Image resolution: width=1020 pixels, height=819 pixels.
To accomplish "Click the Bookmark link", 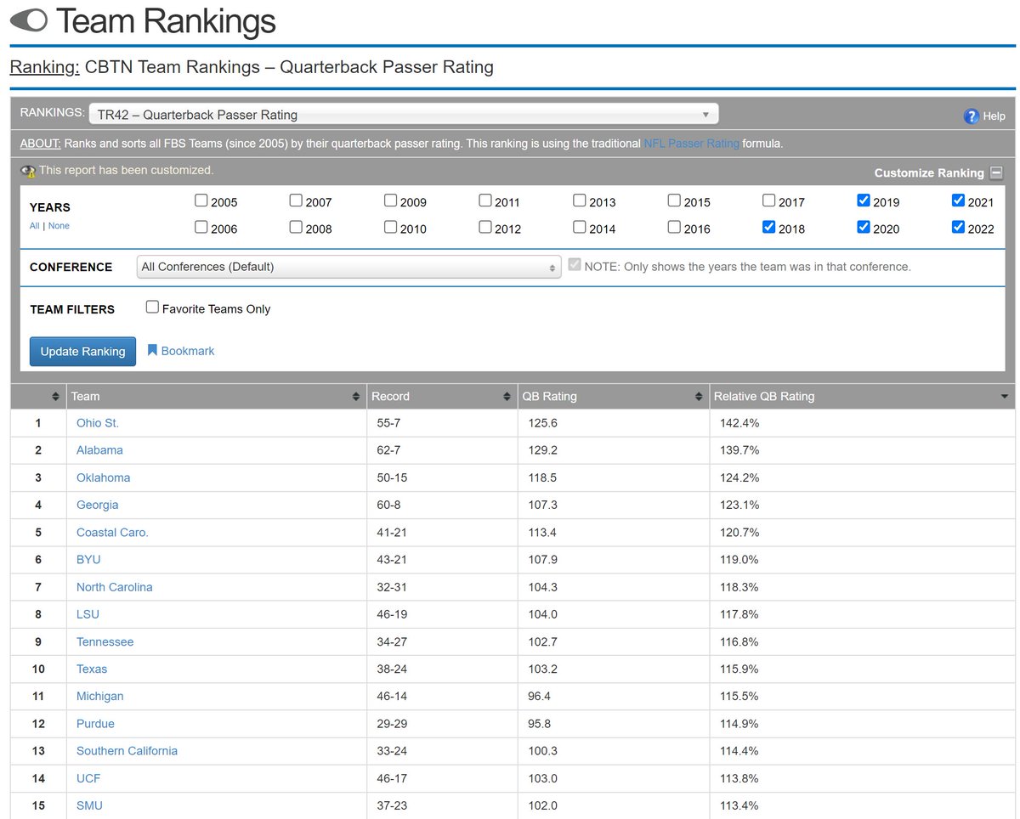I will 188,351.
